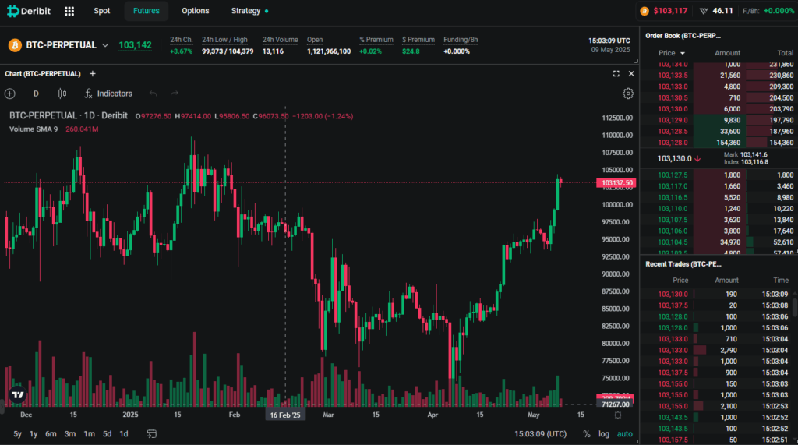Switch to the Options tab

point(196,11)
